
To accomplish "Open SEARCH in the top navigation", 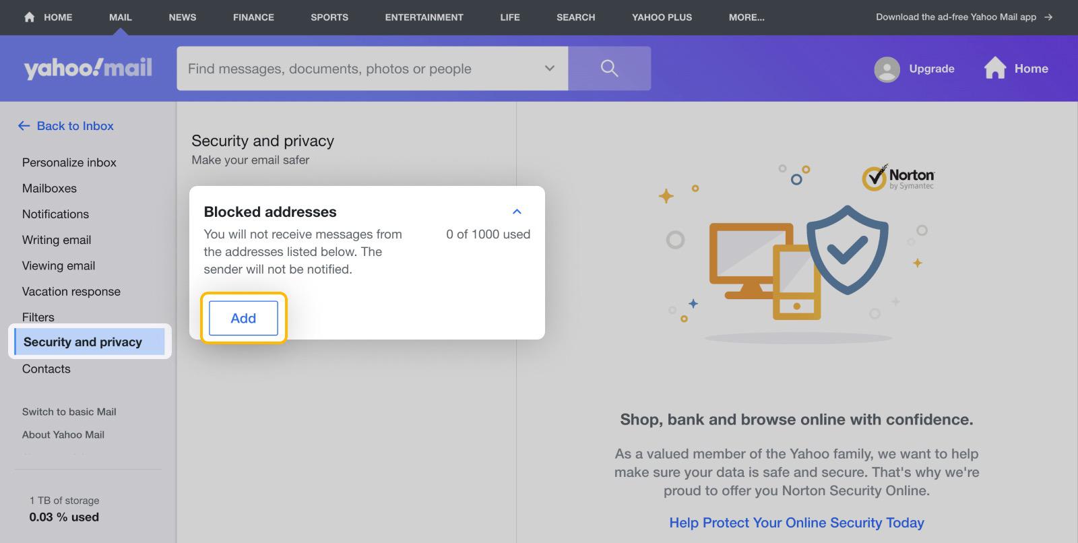I will tap(575, 17).
